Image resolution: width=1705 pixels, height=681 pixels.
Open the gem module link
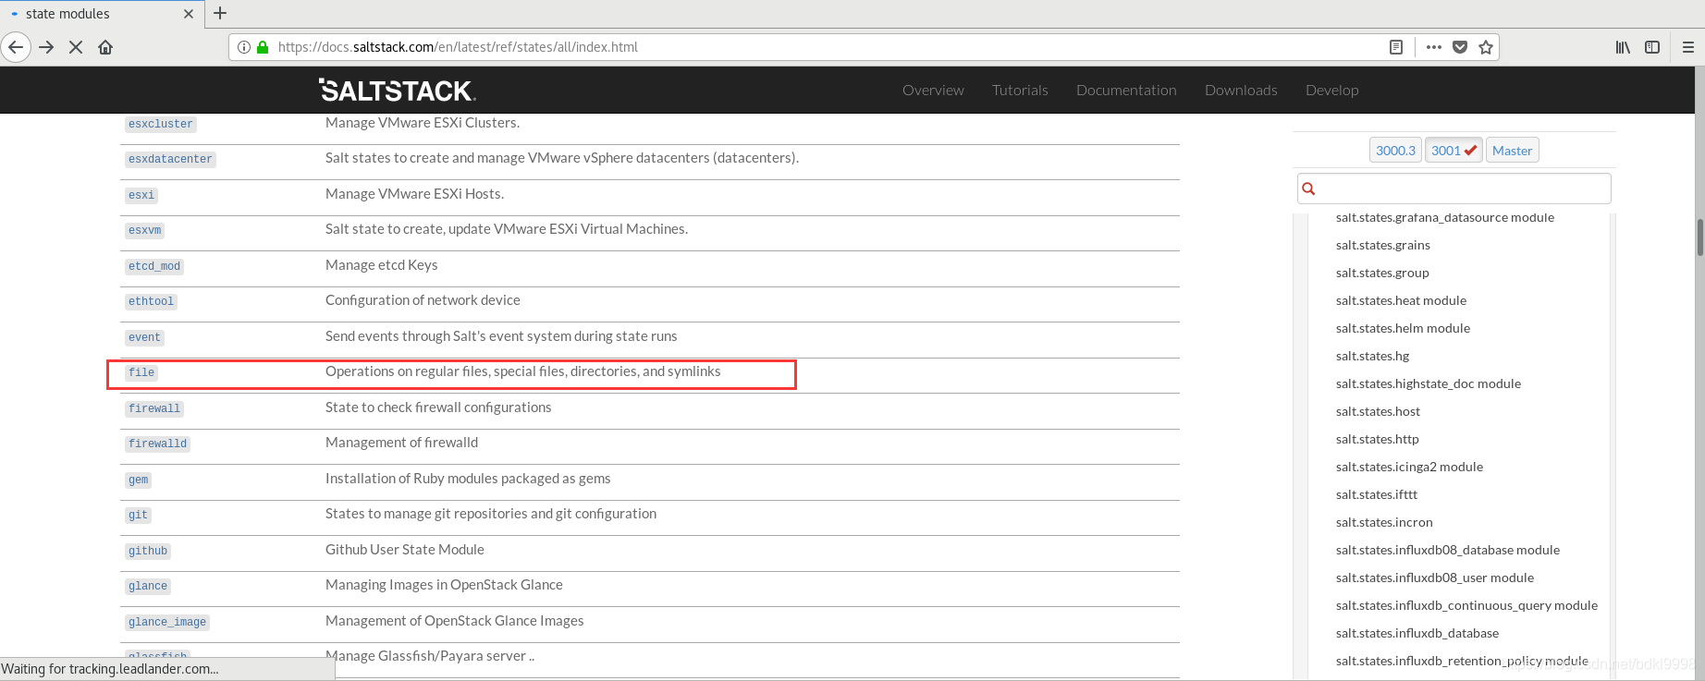coord(138,480)
